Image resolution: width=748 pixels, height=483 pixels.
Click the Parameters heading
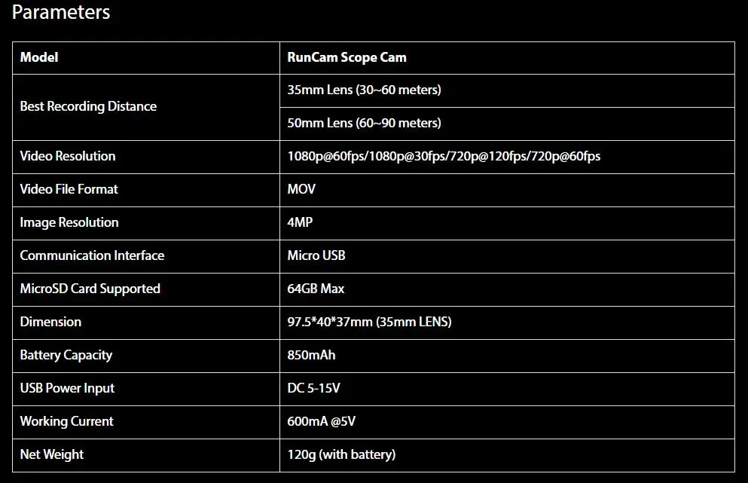click(x=61, y=12)
